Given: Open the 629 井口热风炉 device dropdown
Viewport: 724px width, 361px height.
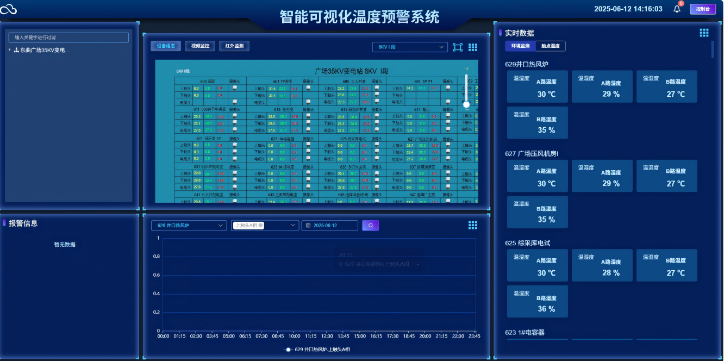Looking at the screenshot, I should click(x=189, y=225).
